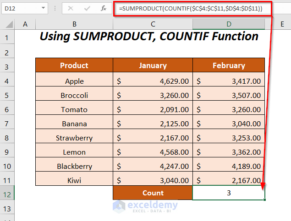Click the Strawberry product cell
This screenshot has height=221, width=291.
(x=74, y=138)
